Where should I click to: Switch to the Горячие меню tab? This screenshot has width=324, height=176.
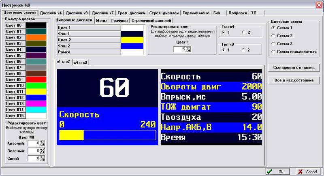tap(196, 13)
